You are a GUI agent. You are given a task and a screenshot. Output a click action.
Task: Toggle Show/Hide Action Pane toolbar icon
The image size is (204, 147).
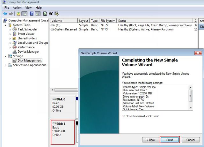click(x=38, y=13)
